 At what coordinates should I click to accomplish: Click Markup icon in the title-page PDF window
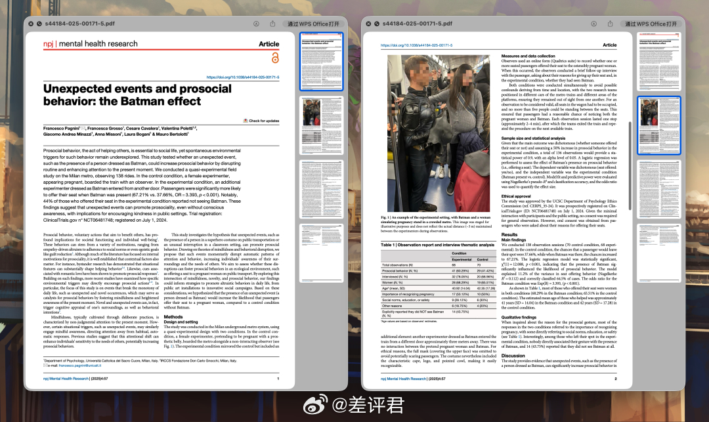[x=255, y=23]
